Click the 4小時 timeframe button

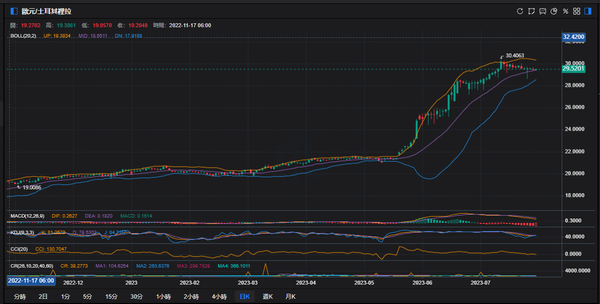tap(219, 296)
